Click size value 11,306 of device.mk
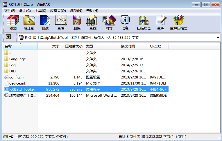This screenshot has width=222, height=141. pyautogui.click(x=54, y=83)
